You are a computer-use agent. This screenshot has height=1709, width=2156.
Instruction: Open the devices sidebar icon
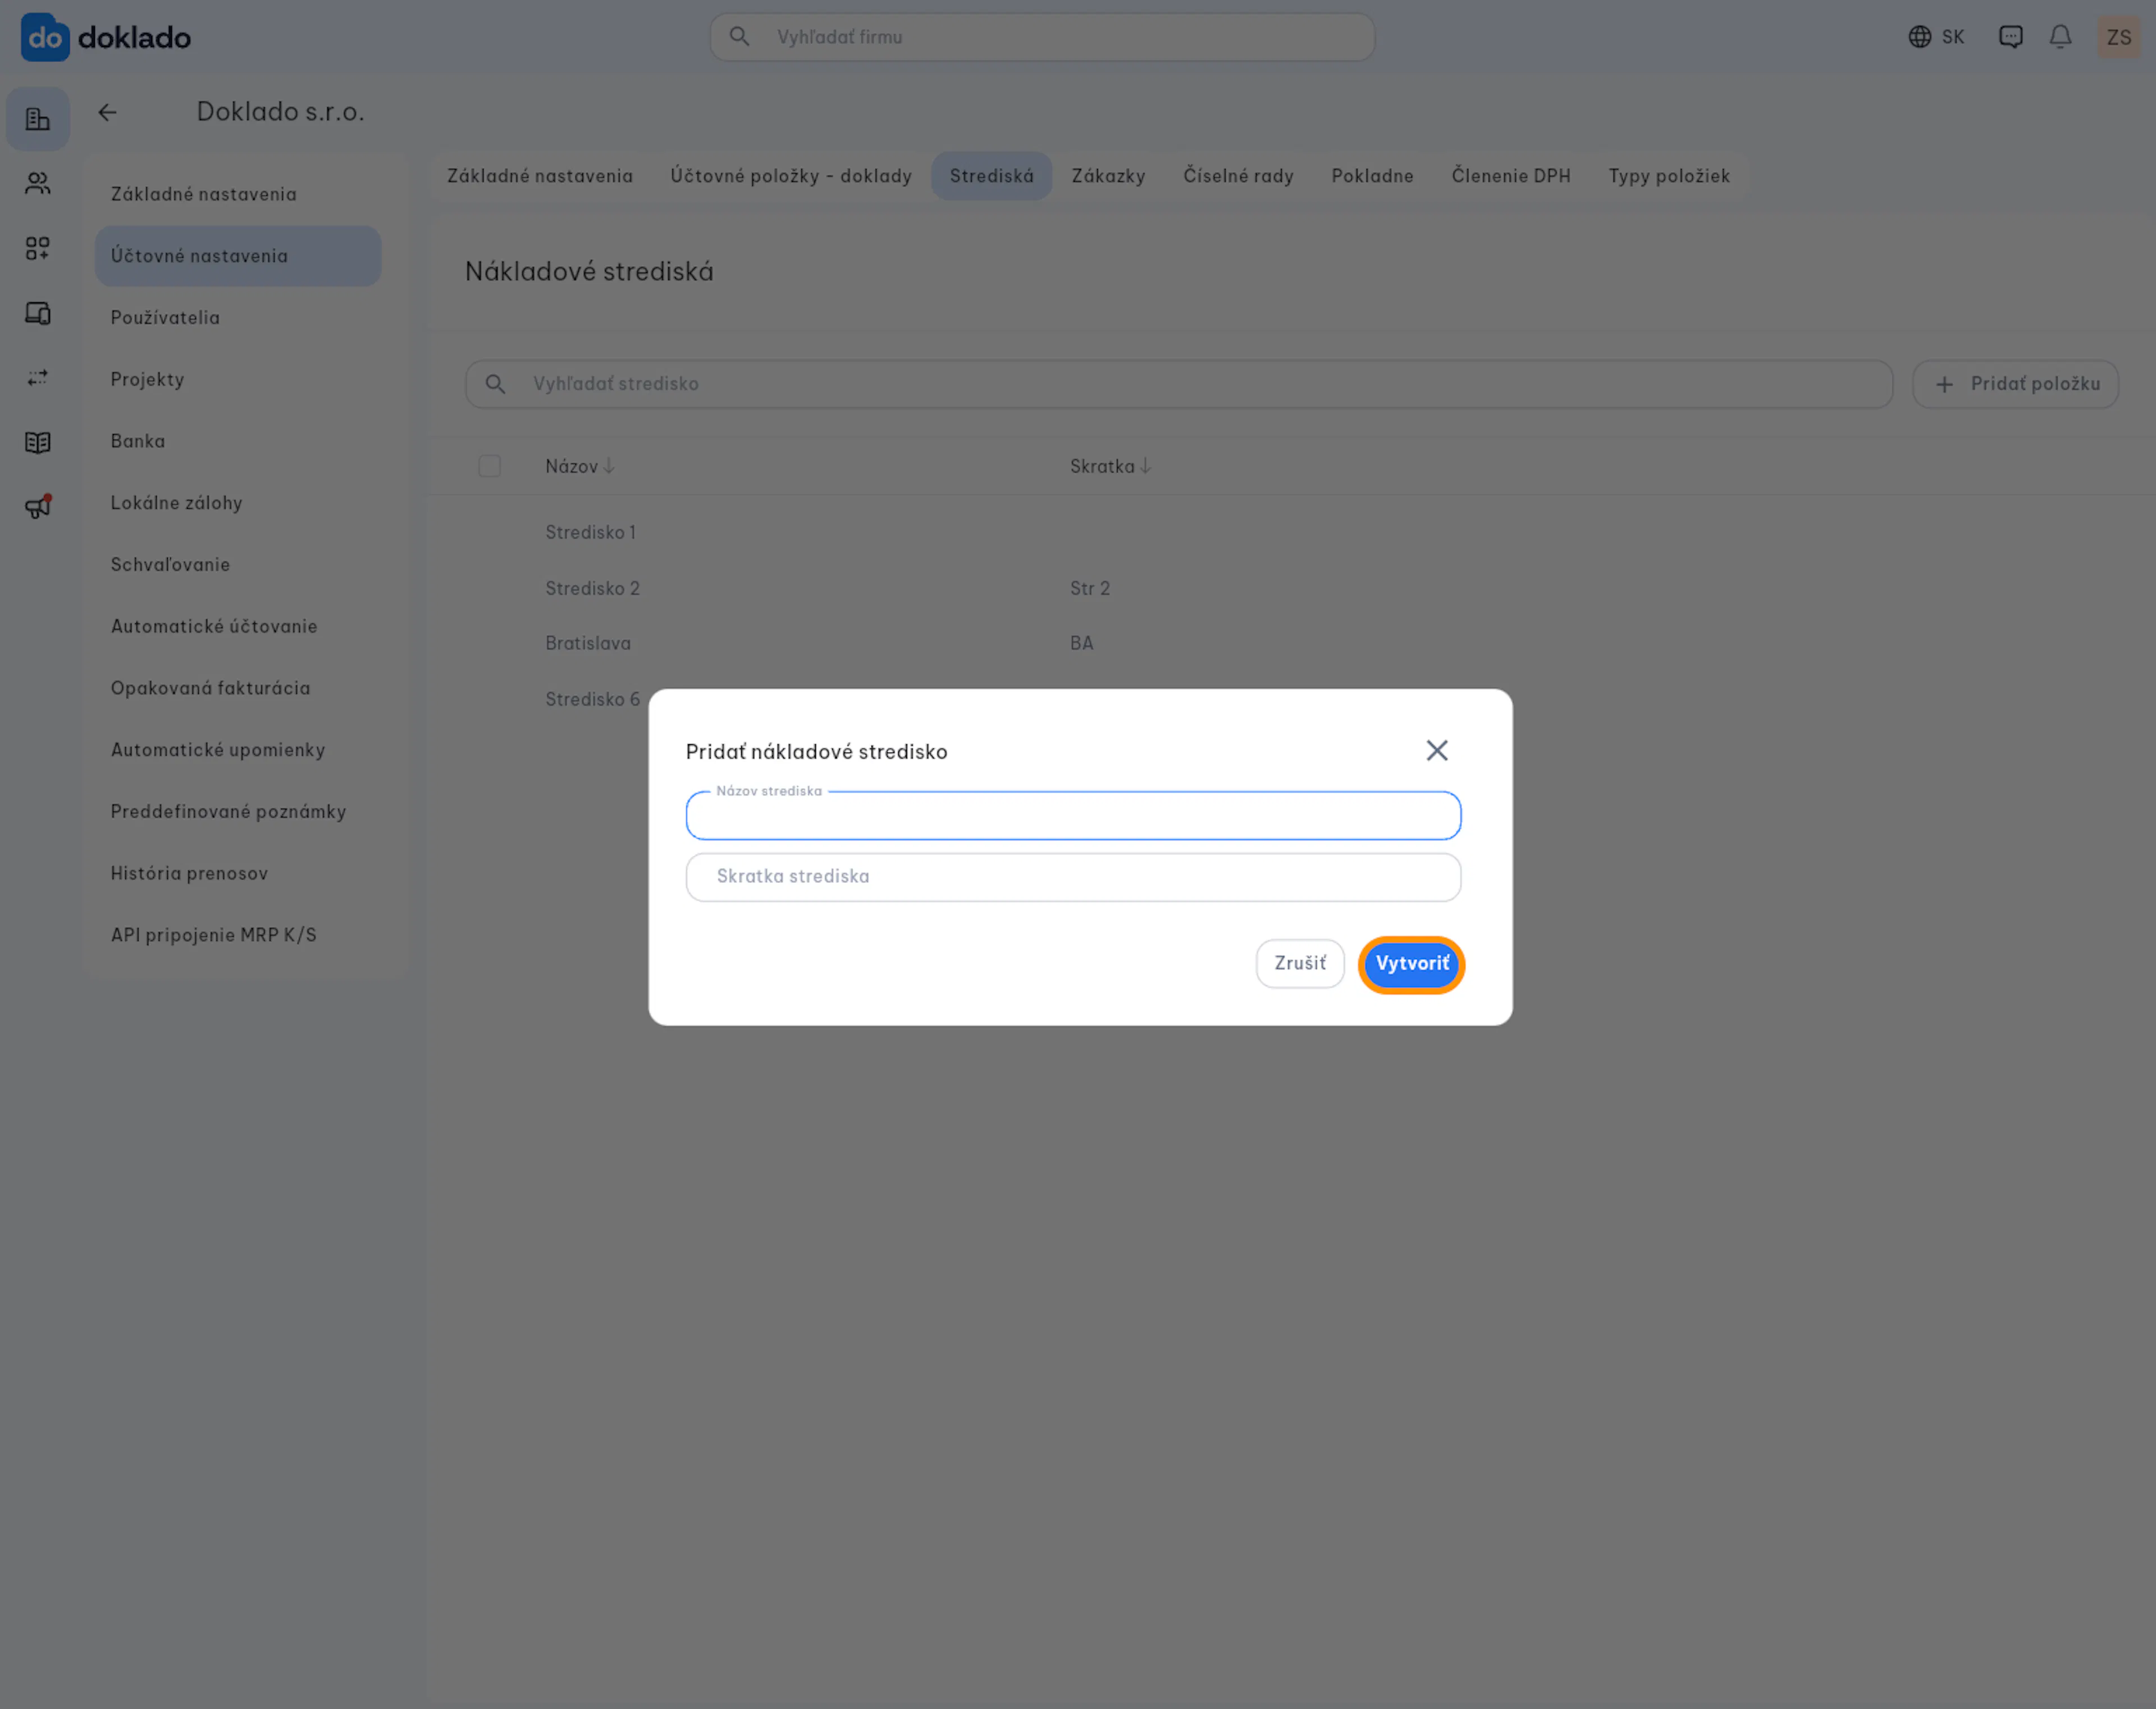point(38,313)
